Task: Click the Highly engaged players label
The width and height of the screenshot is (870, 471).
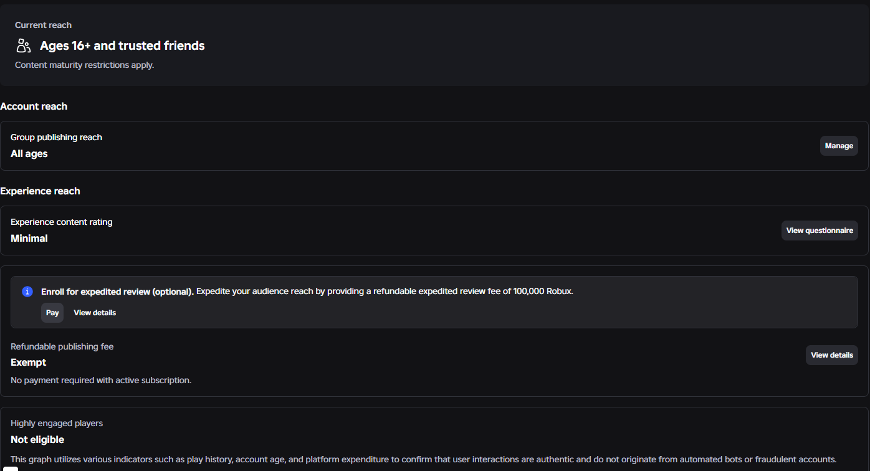Action: (x=57, y=424)
